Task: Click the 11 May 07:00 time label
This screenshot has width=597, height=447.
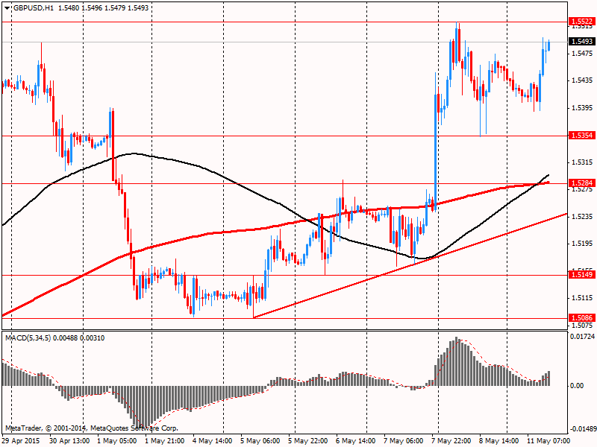Action: [548, 441]
